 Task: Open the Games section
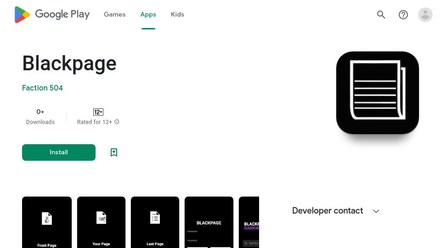click(114, 14)
